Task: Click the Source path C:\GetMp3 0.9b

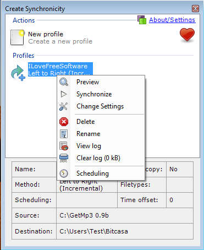Action: pyautogui.click(x=84, y=215)
